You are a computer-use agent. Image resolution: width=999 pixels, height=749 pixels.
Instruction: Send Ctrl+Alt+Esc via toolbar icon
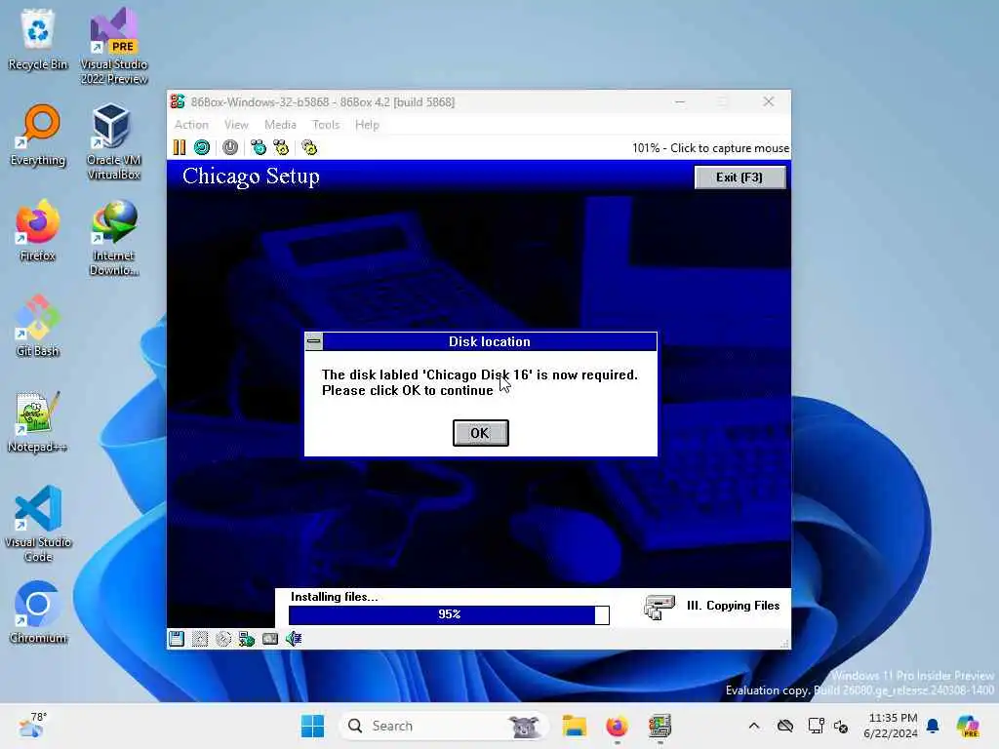pos(281,148)
